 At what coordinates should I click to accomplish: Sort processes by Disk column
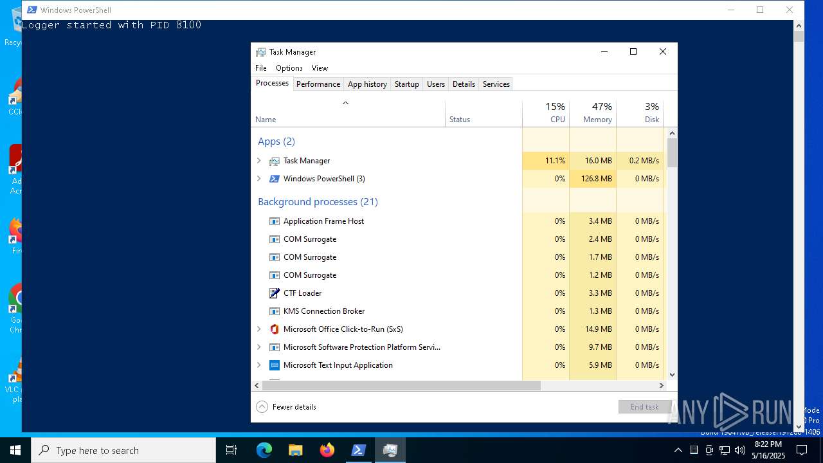[640, 113]
